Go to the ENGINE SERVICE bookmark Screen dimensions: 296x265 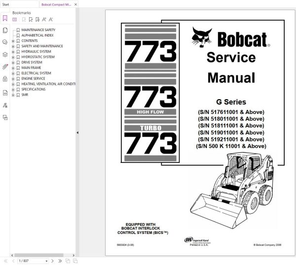[x=33, y=78]
